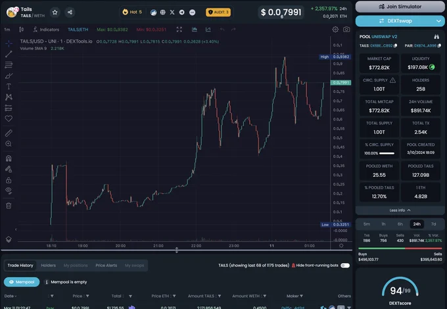Toggle the bar-chart overlay icon
Viewport: 447px width, 309px height.
195,30
